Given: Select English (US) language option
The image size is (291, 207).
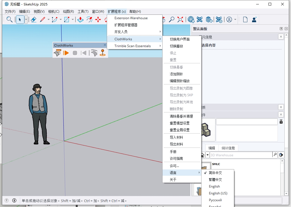Looking at the screenshot, I should (x=217, y=193).
